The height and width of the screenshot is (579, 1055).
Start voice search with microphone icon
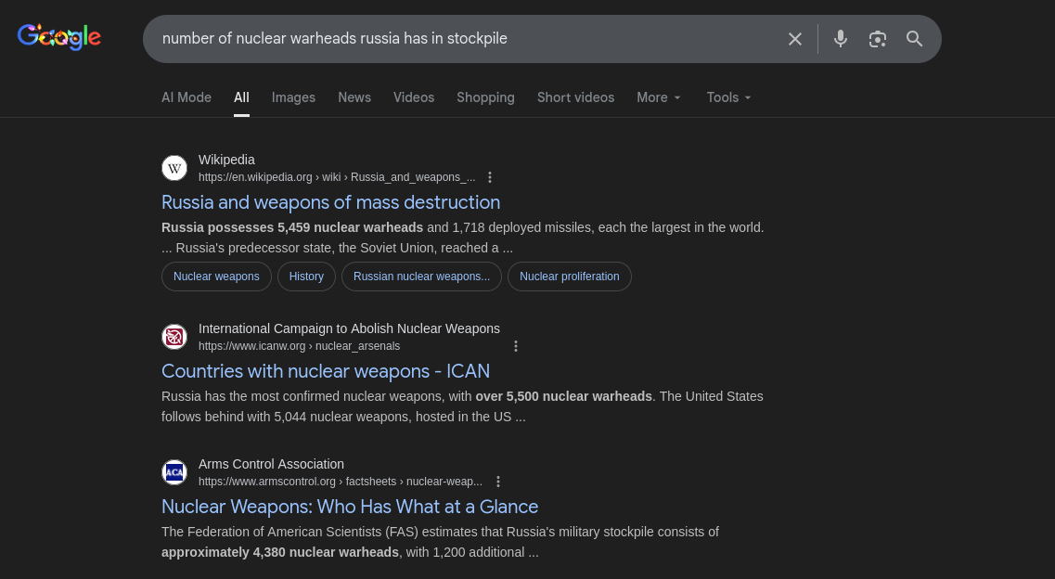pyautogui.click(x=841, y=39)
